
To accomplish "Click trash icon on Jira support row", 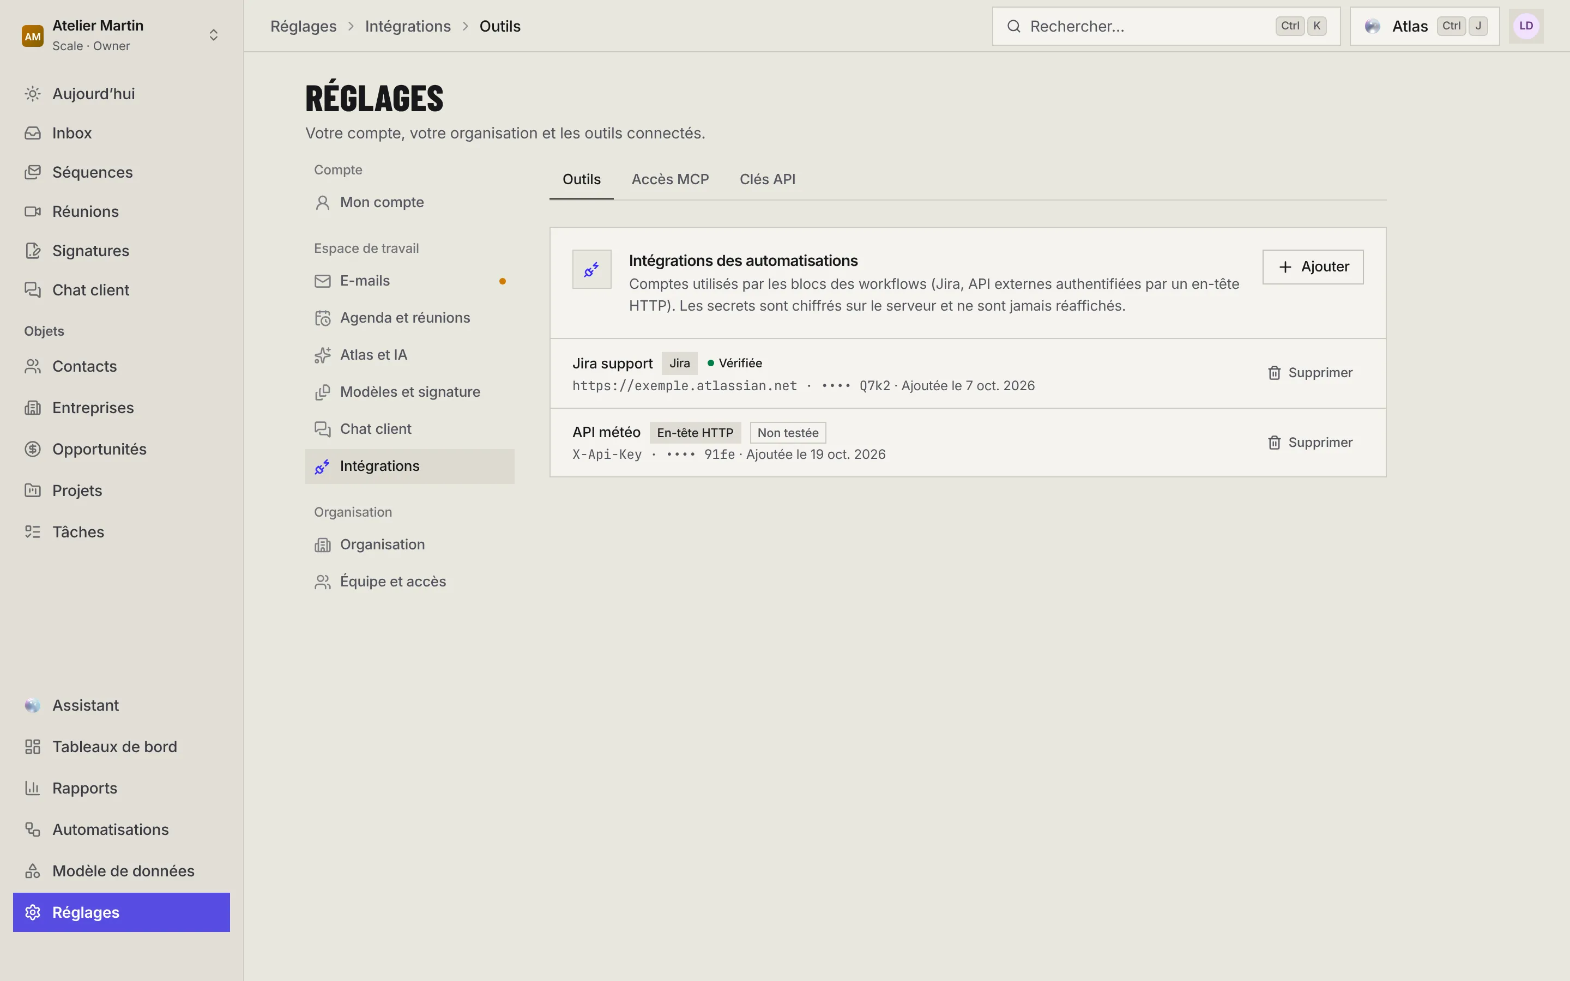I will 1274,373.
